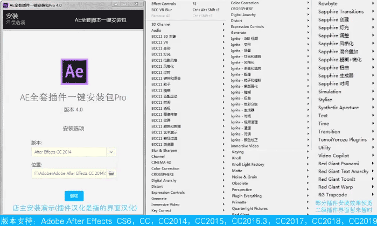Expand the Audio submenu
Viewport: 377px width, 226px height.
click(156, 30)
